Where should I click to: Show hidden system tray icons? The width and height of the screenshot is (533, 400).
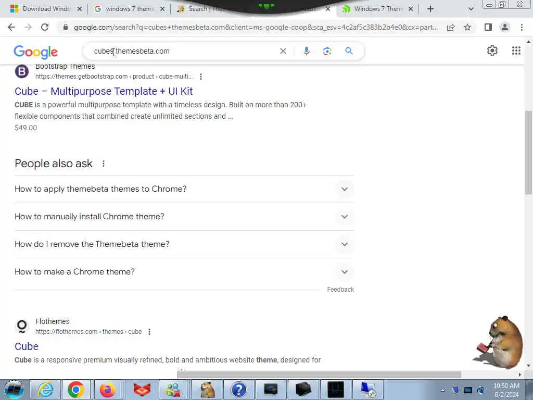click(x=442, y=390)
